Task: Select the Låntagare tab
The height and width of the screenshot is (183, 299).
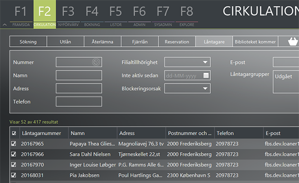Action: pos(214,41)
